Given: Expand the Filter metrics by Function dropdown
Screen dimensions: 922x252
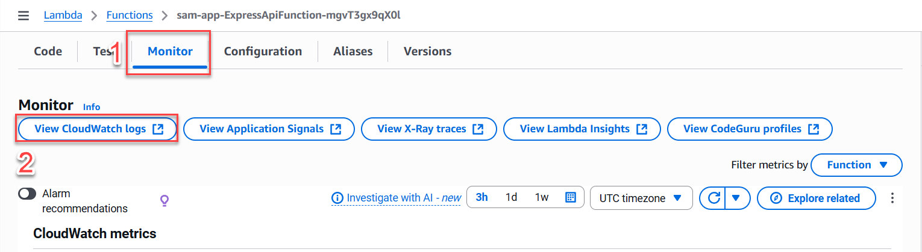Looking at the screenshot, I should (857, 165).
